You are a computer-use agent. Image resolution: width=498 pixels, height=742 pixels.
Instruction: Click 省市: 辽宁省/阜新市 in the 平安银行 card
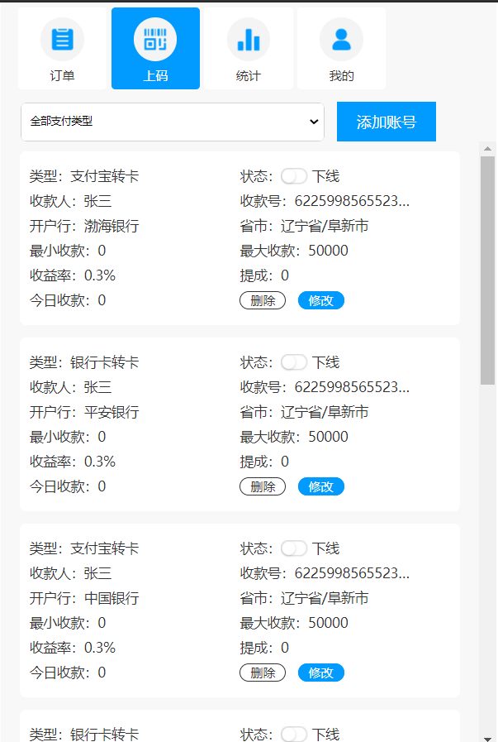click(304, 412)
